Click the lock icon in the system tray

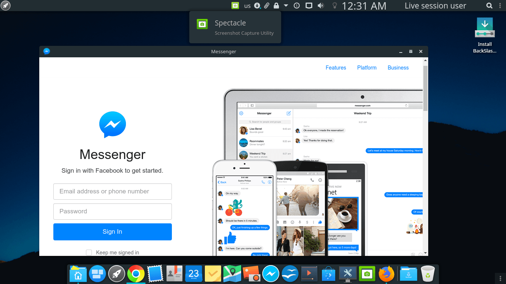coord(276,6)
